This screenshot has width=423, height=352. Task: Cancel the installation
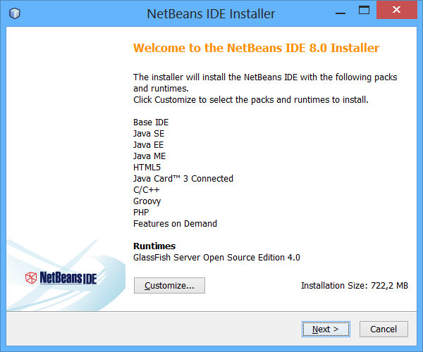[x=384, y=329]
